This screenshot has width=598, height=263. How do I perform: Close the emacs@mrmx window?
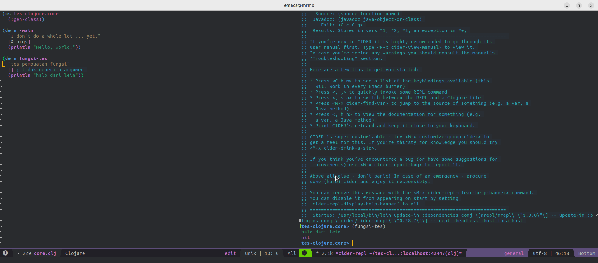591,6
